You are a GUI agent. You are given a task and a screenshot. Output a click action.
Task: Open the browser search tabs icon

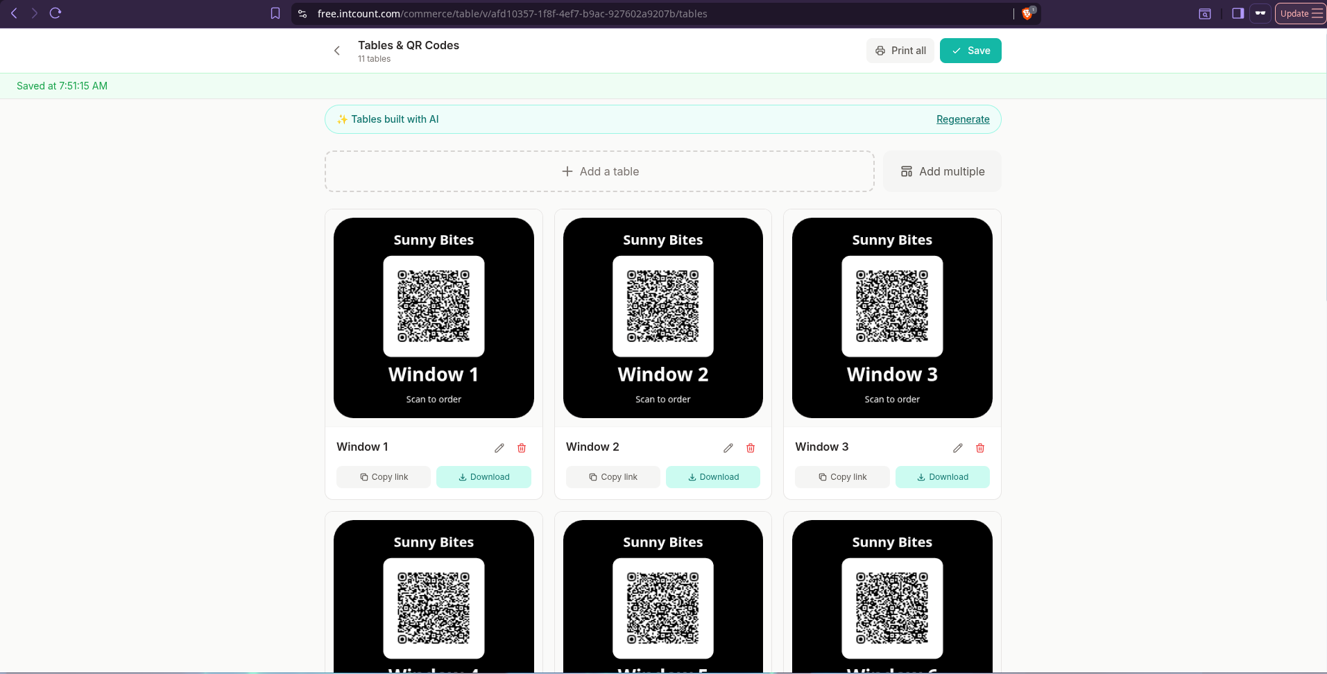pos(1205,13)
